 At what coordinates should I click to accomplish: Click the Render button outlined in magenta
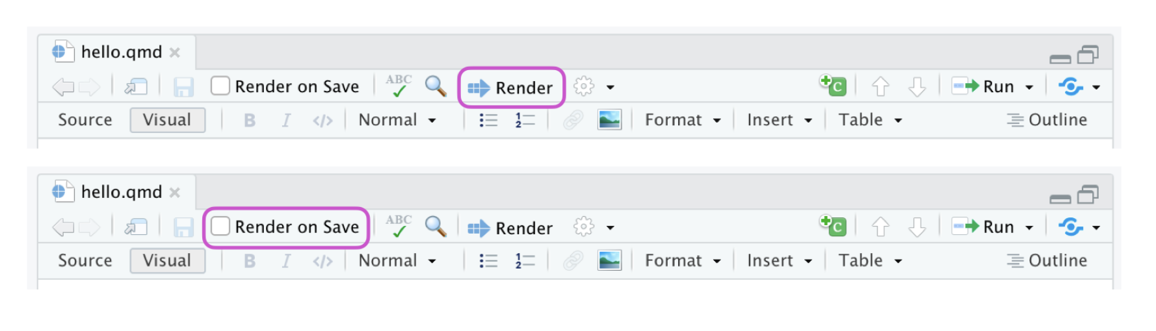coord(511,88)
